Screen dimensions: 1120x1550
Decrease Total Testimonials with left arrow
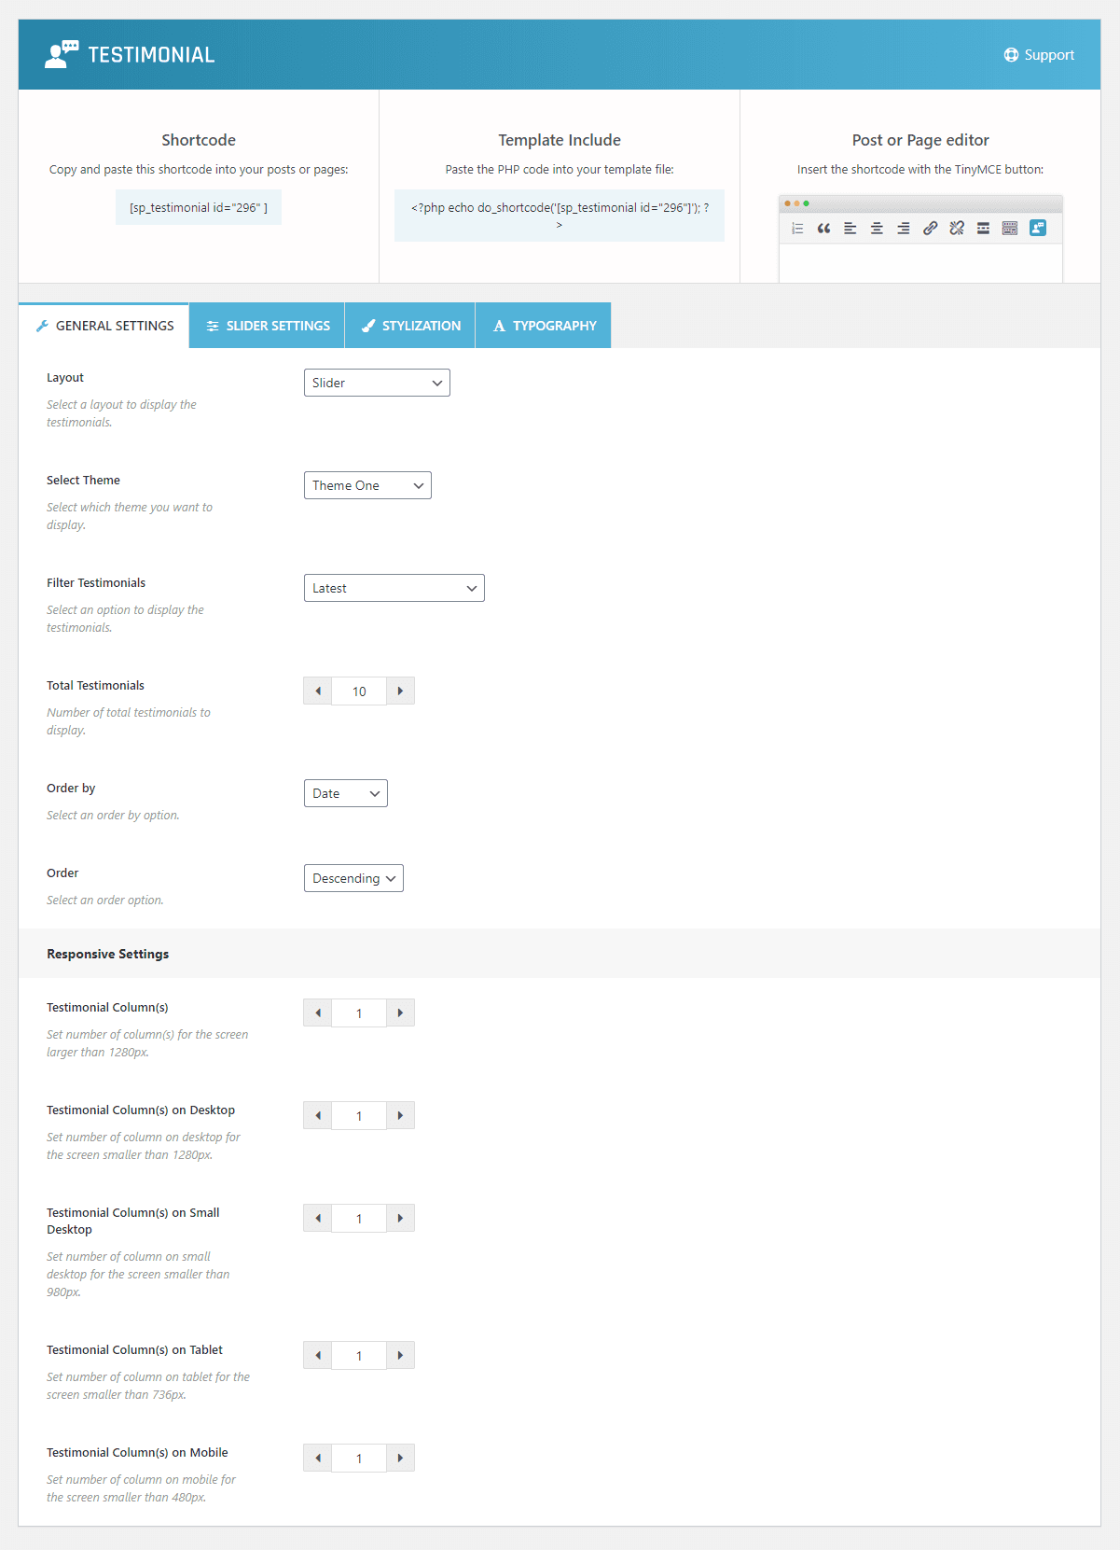click(x=318, y=691)
